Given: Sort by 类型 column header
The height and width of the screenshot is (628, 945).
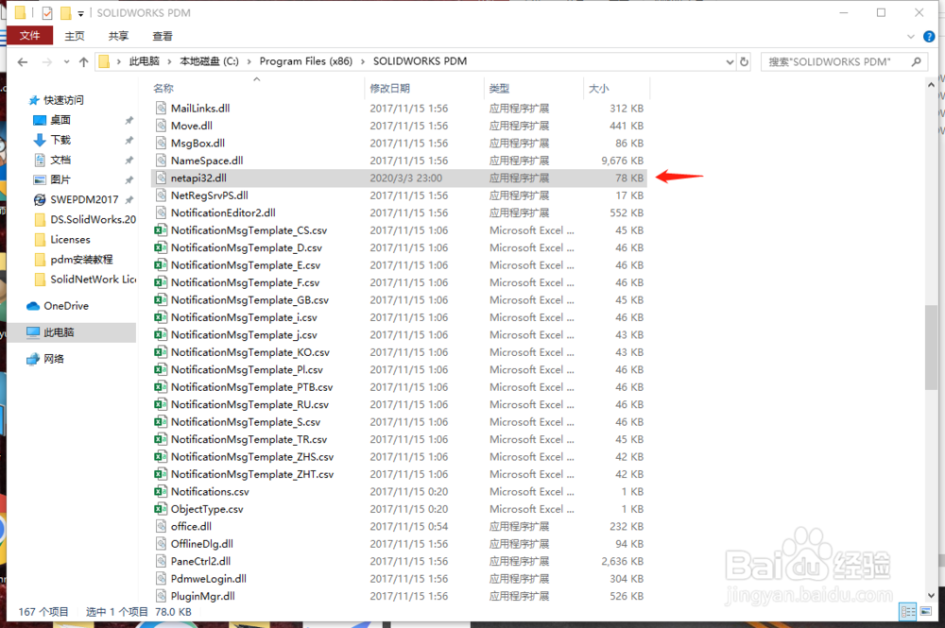Looking at the screenshot, I should point(499,89).
